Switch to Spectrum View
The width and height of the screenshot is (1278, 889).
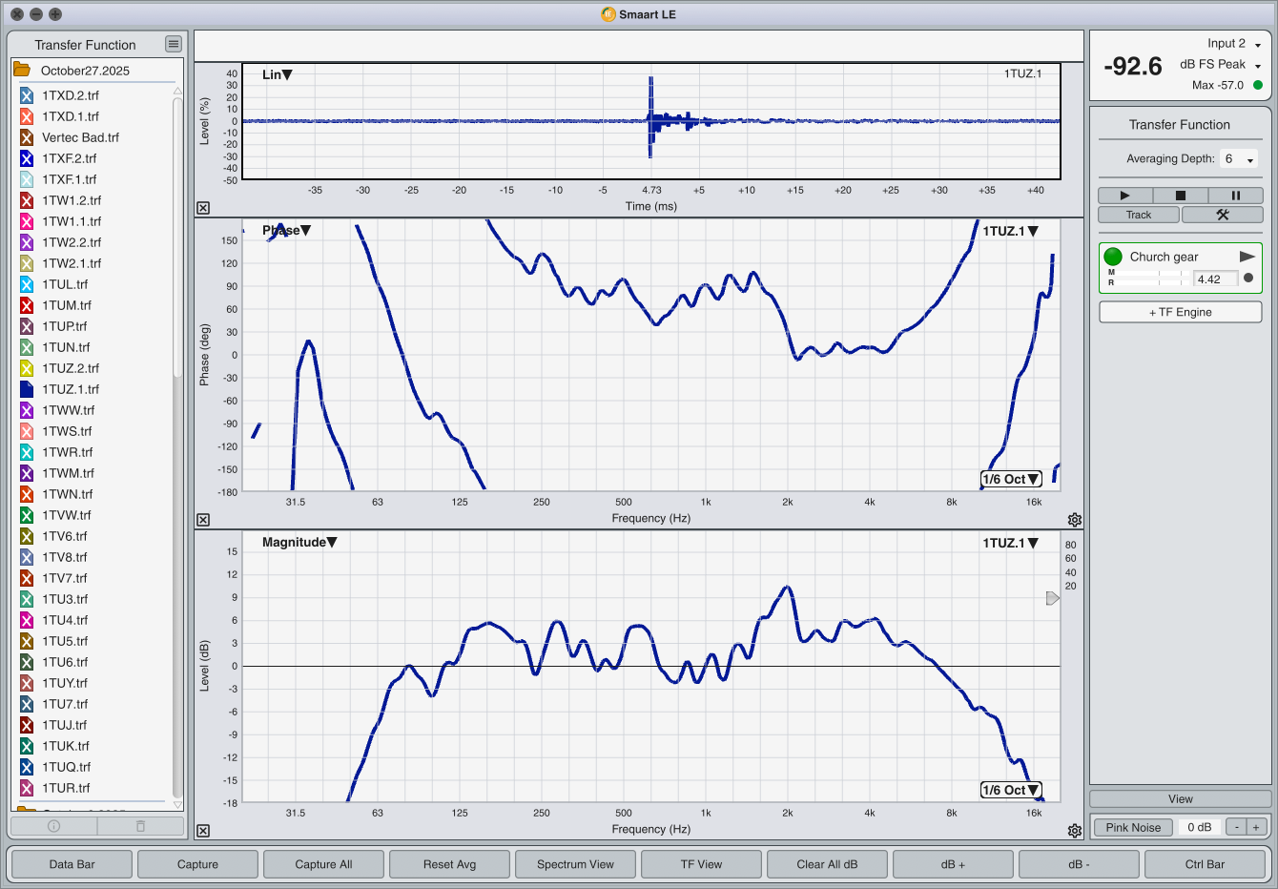(575, 864)
